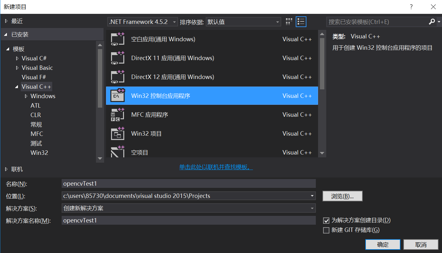Switch to medium icons view

pyautogui.click(x=289, y=22)
